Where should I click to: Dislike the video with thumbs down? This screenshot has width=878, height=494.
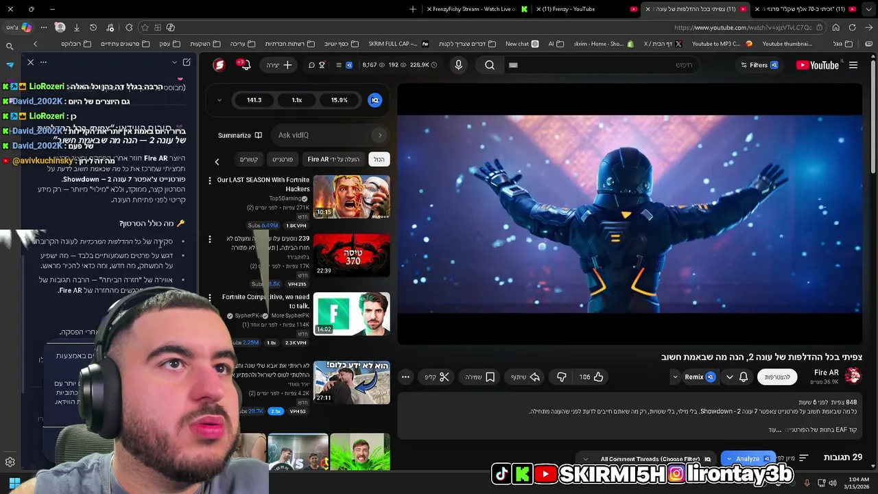562,377
